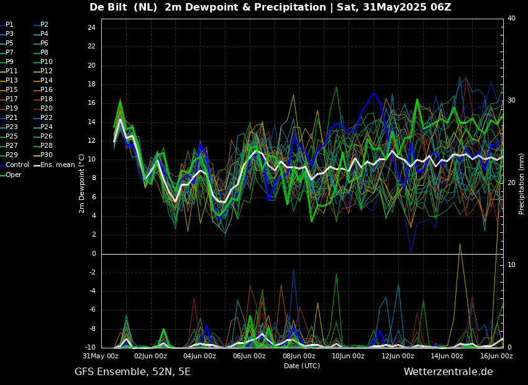
Task: Click the P15 legend entry
Action: (x=9, y=89)
